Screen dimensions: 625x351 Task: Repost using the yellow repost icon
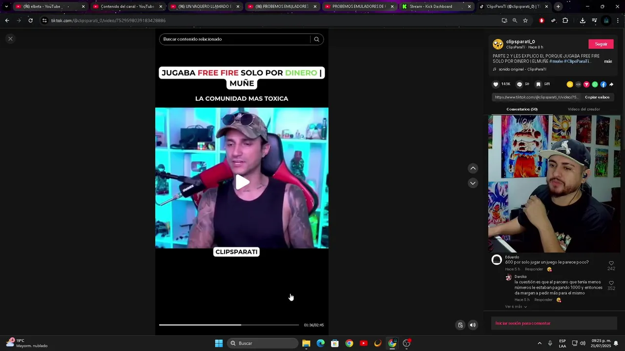[x=569, y=84]
